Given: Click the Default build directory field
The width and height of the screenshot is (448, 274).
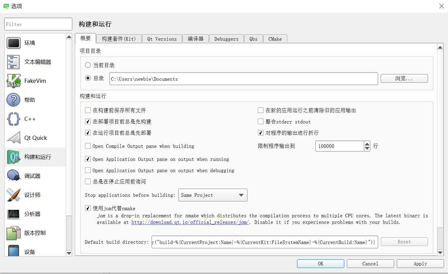Looking at the screenshot, I should [265, 242].
